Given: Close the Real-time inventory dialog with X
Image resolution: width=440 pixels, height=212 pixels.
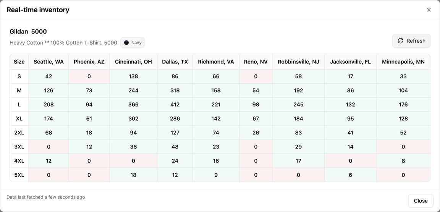Looking at the screenshot, I should 429,10.
